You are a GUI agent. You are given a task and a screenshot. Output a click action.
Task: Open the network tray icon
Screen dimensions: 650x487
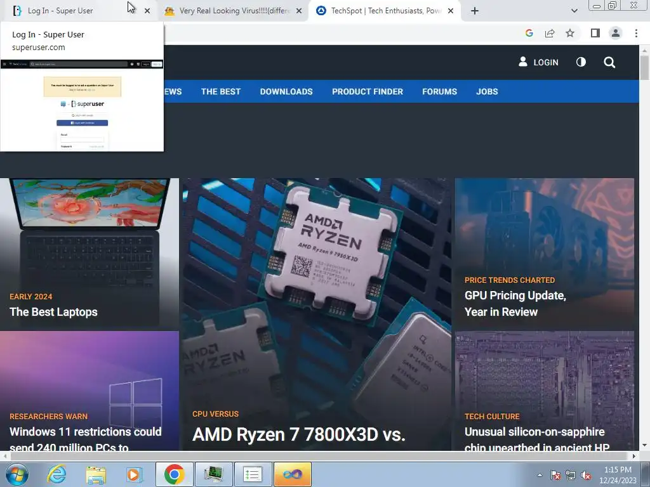[571, 475]
